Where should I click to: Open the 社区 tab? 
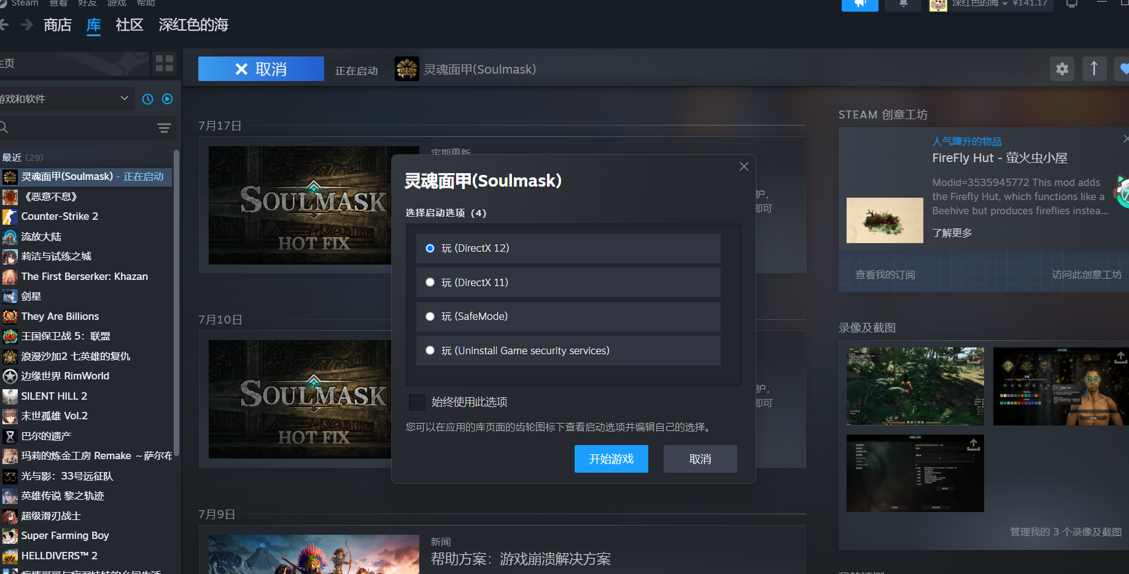[129, 25]
